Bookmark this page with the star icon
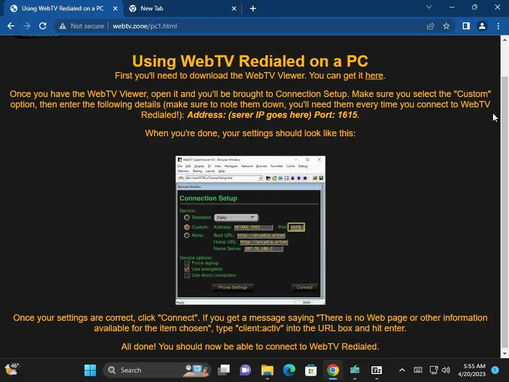This screenshot has width=509, height=382. [x=446, y=26]
